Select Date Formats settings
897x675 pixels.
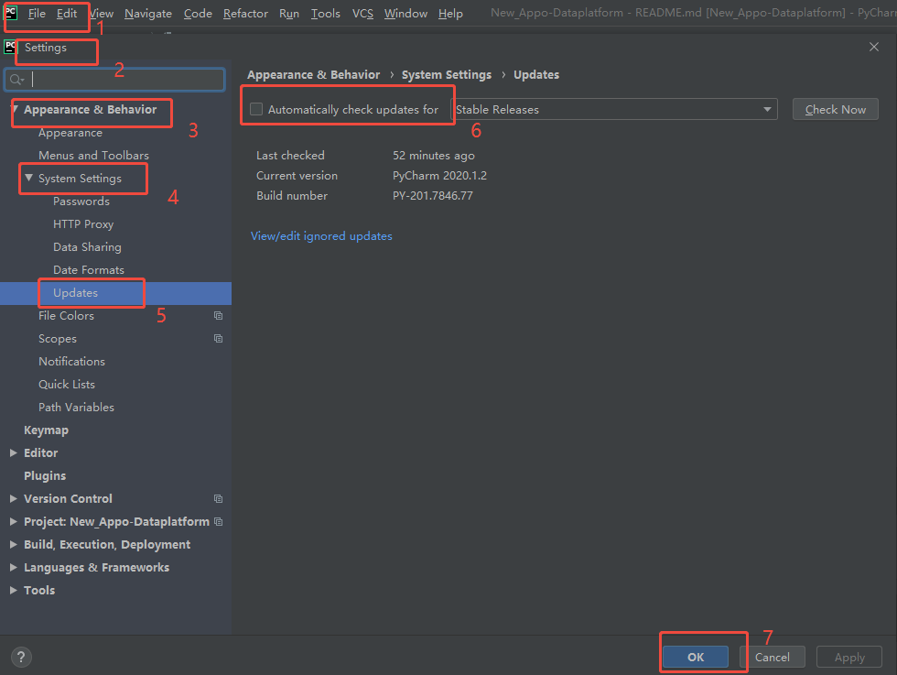click(x=89, y=269)
